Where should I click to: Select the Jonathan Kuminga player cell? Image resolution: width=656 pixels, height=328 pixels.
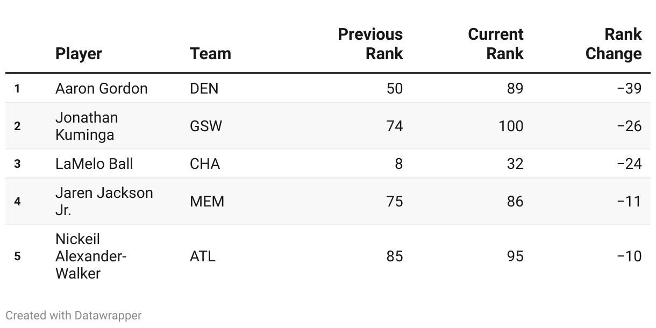pos(87,126)
